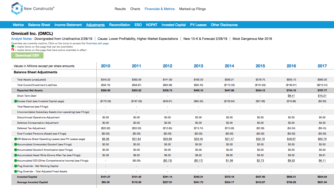Open the Analyst Notes link
Image resolution: width=334 pixels, height=188 pixels.
[21, 39]
